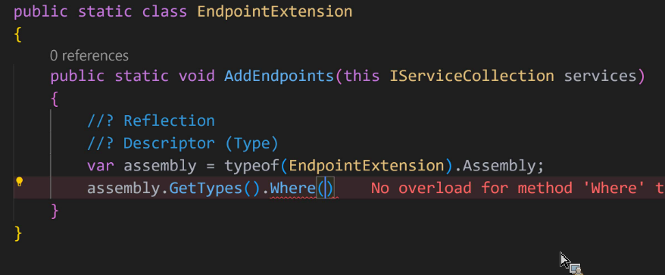Screen dimensions: 665x275
Task: Open the '0 references' CodeLens link
Action: (x=89, y=55)
